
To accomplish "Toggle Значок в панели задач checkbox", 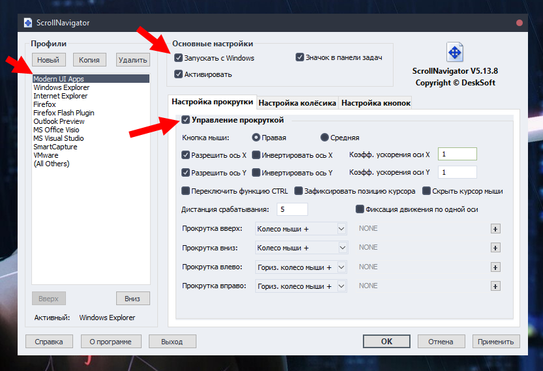I will (300, 57).
